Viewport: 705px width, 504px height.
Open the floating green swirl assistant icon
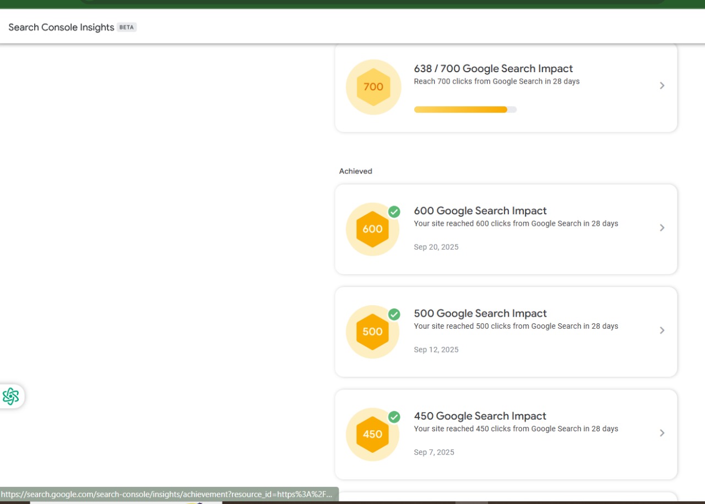[x=11, y=397]
